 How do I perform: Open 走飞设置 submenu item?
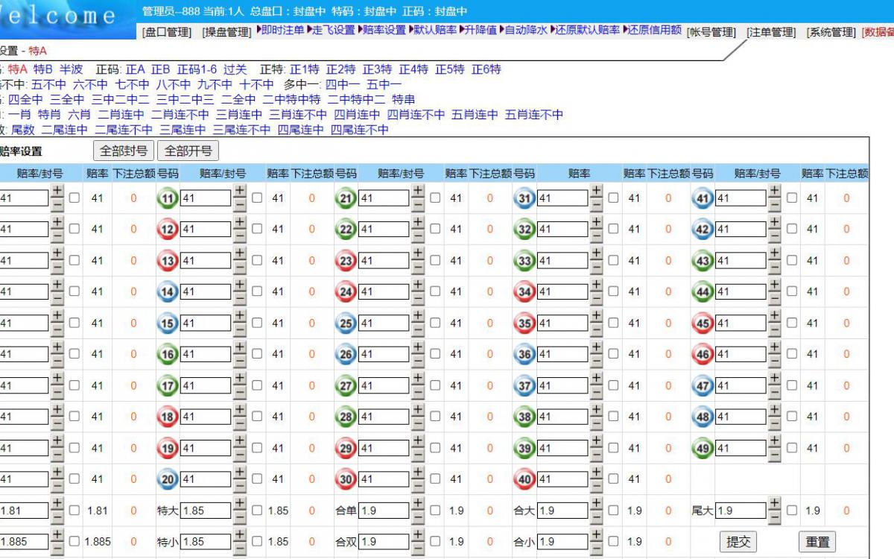[334, 31]
